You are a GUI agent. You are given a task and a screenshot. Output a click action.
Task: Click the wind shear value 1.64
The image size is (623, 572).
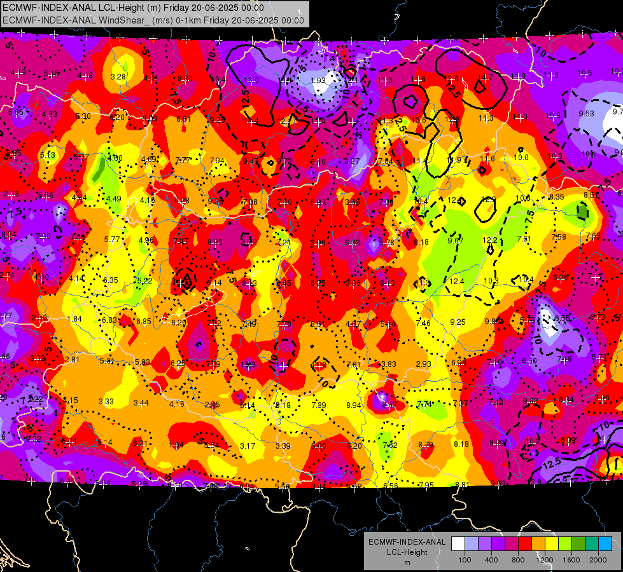tap(176, 445)
